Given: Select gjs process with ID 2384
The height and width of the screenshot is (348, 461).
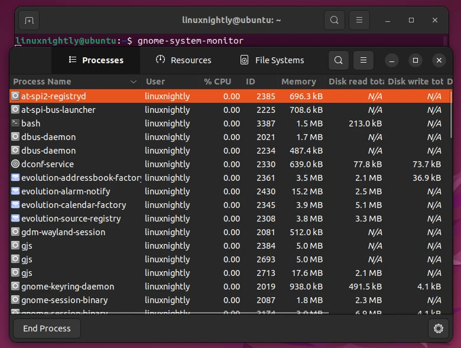Looking at the screenshot, I should pos(230,245).
